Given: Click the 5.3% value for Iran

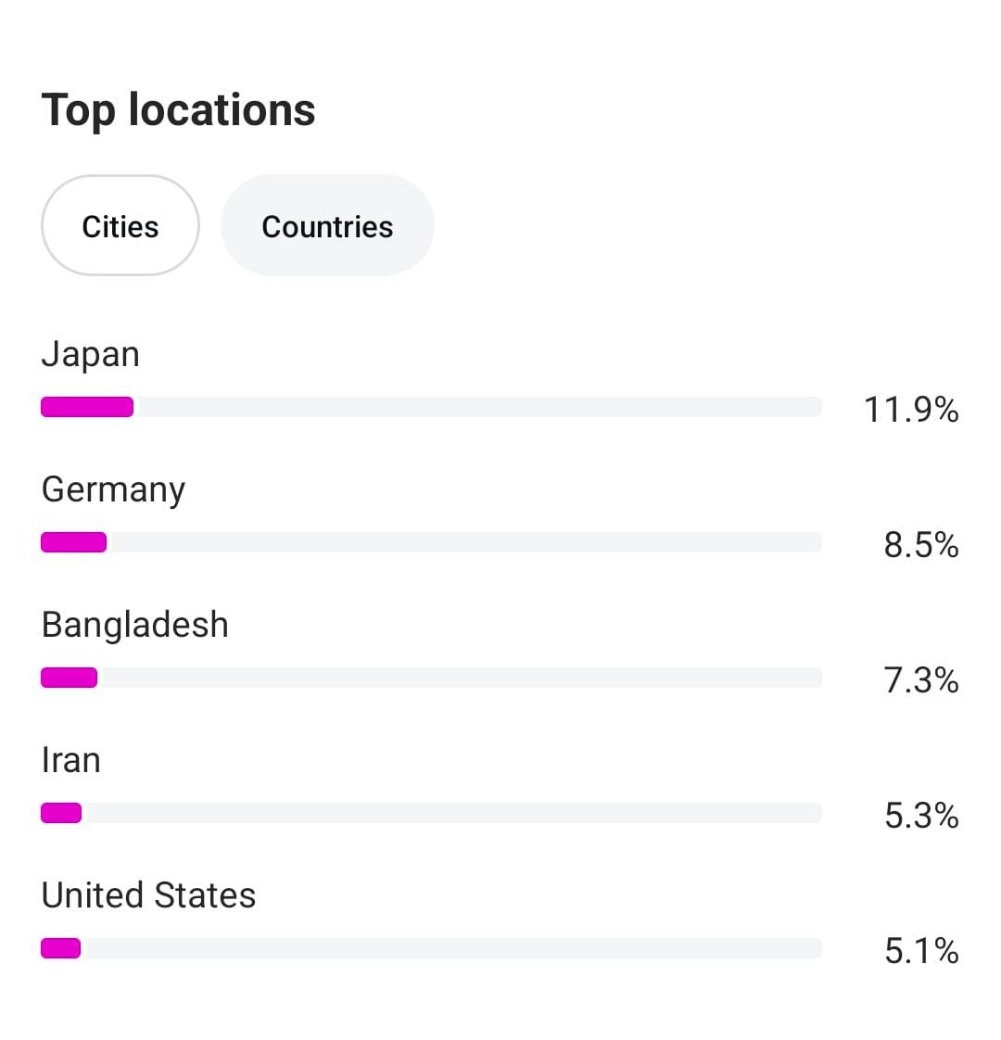Looking at the screenshot, I should coord(920,815).
